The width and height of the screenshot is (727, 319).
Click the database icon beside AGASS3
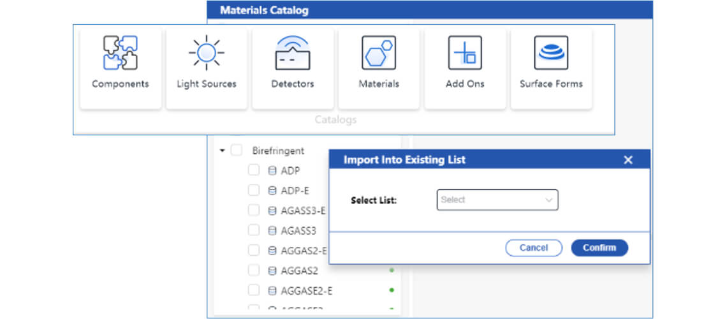272,230
